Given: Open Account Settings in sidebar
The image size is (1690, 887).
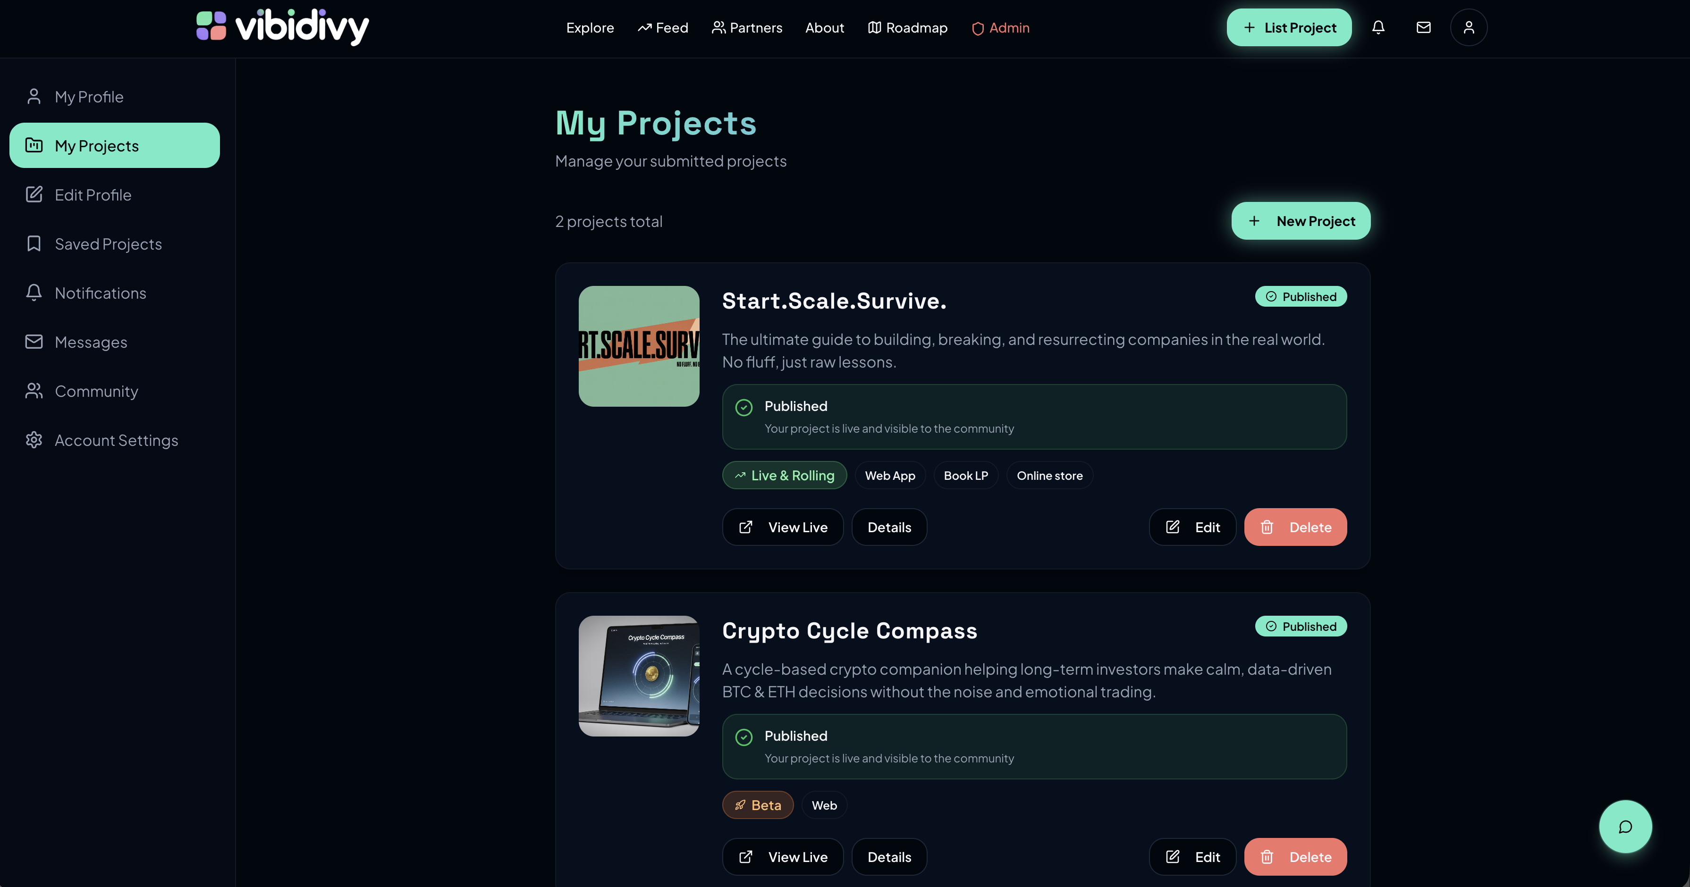Looking at the screenshot, I should click(x=116, y=440).
